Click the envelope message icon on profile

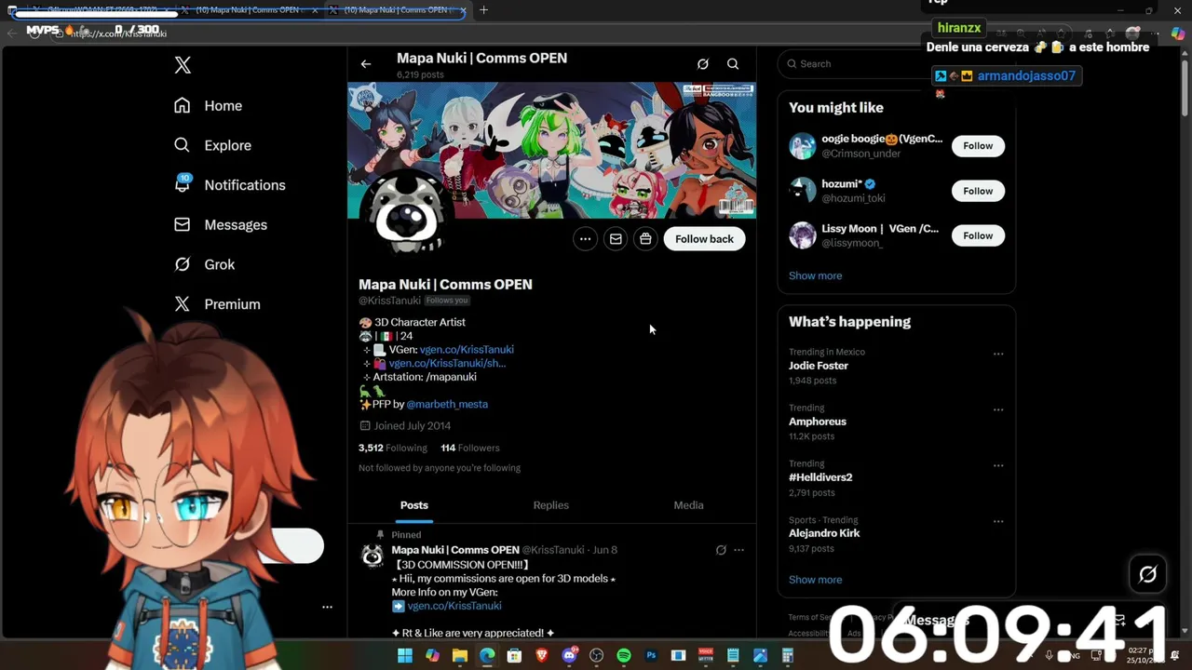coord(616,239)
